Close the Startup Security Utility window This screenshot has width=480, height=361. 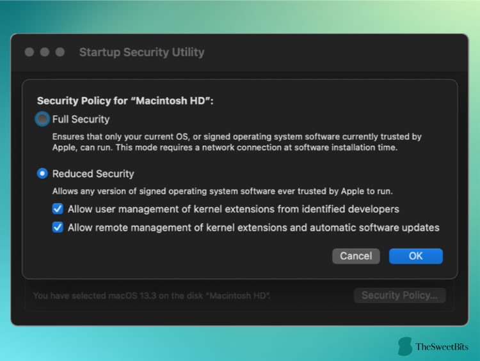pos(29,52)
